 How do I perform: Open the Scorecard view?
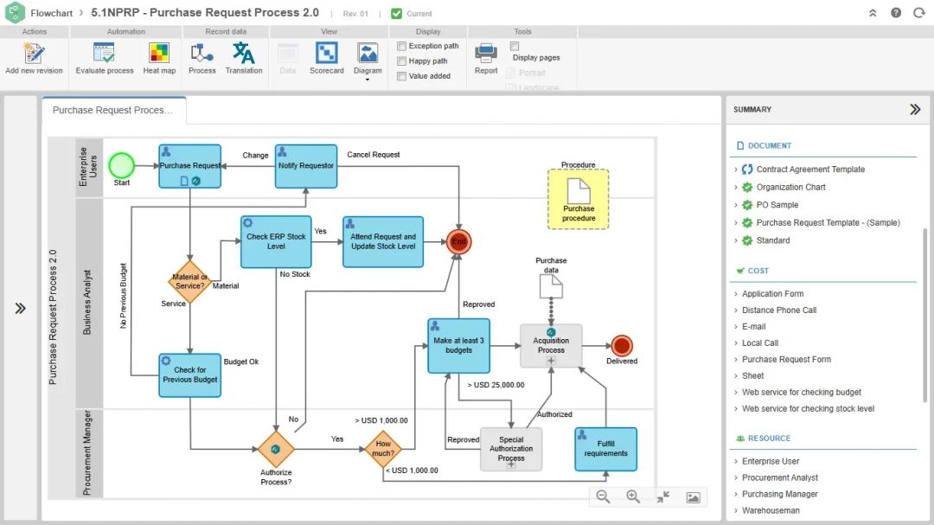coord(326,54)
